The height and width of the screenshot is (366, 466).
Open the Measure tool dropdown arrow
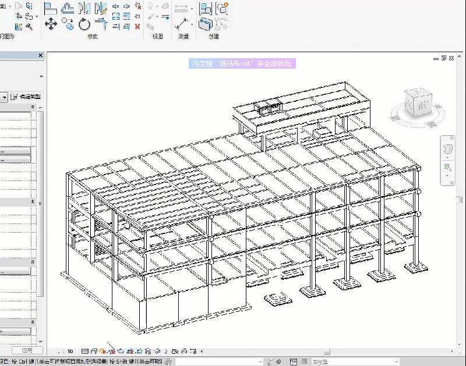click(x=192, y=9)
